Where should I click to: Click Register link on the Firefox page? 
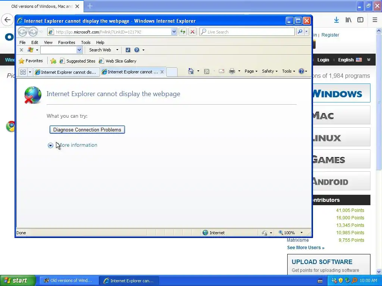tap(330, 35)
